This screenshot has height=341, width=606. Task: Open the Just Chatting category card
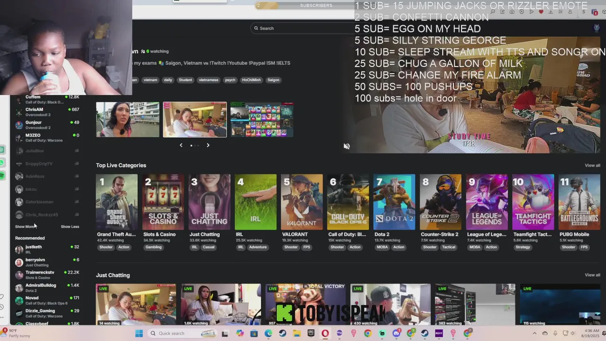pos(209,202)
